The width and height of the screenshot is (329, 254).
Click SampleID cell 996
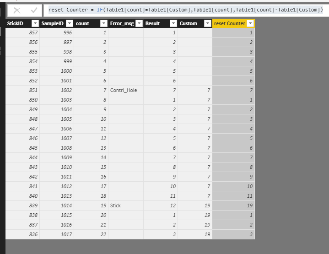pos(57,32)
